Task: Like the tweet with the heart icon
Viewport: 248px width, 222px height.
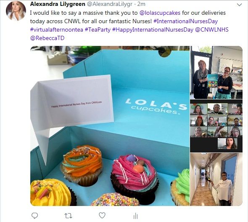Action: click(x=102, y=215)
